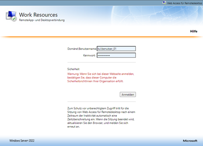Click the RemoteApp- und Desktopverbindung subtitle
Image resolution: width=203 pixels, height=146 pixels.
tap(42, 20)
